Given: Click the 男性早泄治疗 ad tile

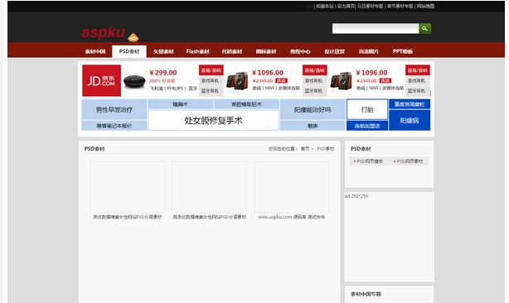Looking at the screenshot, I should tap(114, 109).
